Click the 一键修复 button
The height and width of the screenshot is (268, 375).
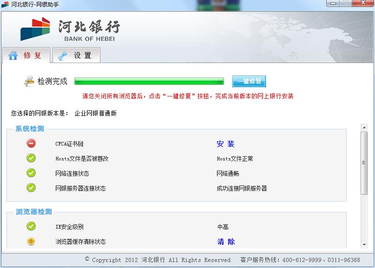pos(249,82)
